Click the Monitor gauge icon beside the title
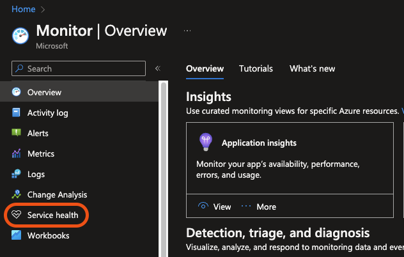The width and height of the screenshot is (404, 257). click(x=20, y=36)
